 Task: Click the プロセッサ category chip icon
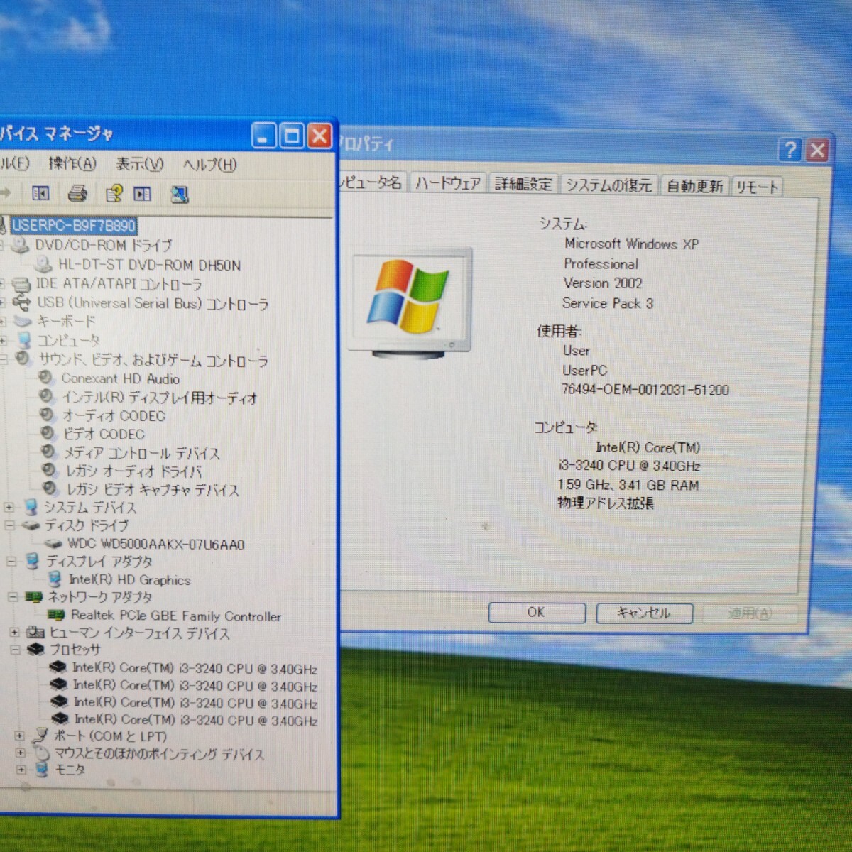35,650
